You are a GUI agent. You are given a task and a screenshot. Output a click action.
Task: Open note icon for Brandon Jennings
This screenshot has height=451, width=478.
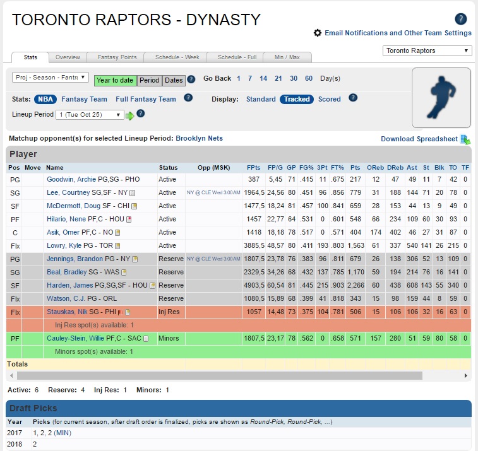(x=134, y=259)
